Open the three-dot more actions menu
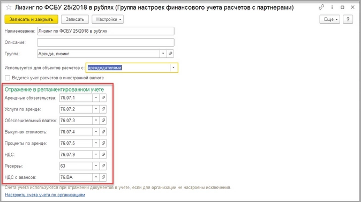Image resolution: width=361 pixels, height=202 pixels. click(x=332, y=8)
